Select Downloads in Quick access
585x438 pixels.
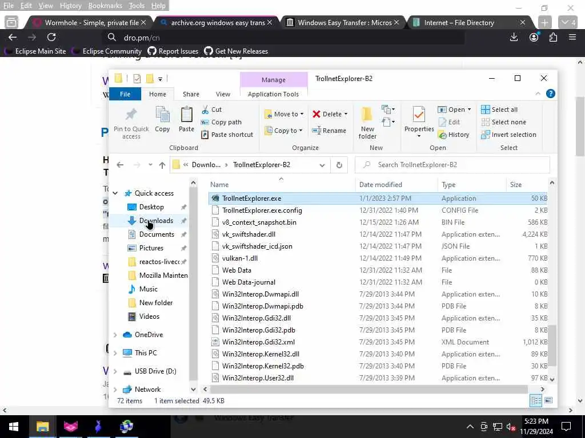tap(157, 221)
